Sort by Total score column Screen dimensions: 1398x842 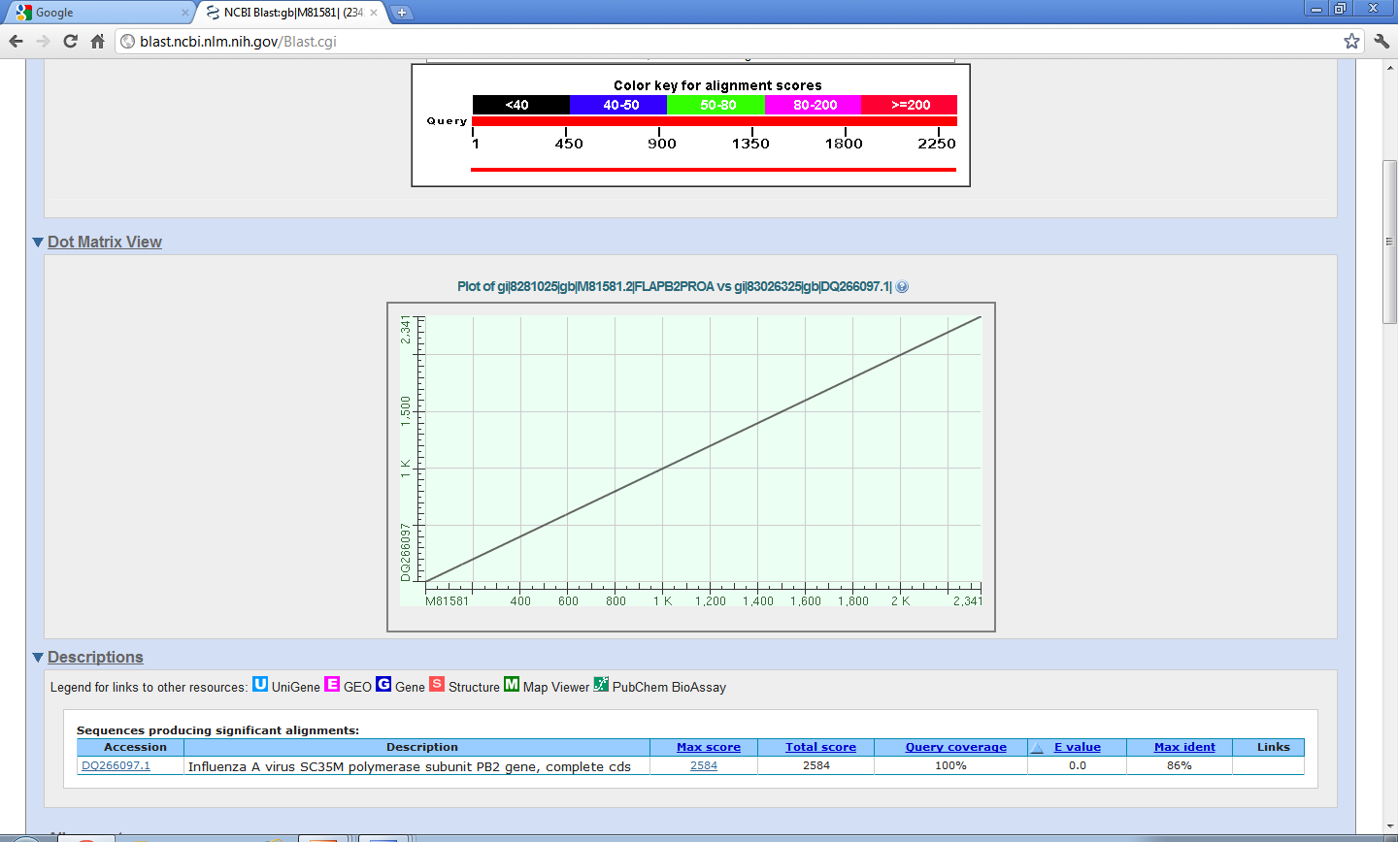point(820,747)
